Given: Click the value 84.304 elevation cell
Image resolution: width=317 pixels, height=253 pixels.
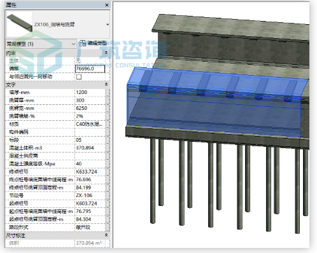Looking at the screenshot, I should (90, 219).
